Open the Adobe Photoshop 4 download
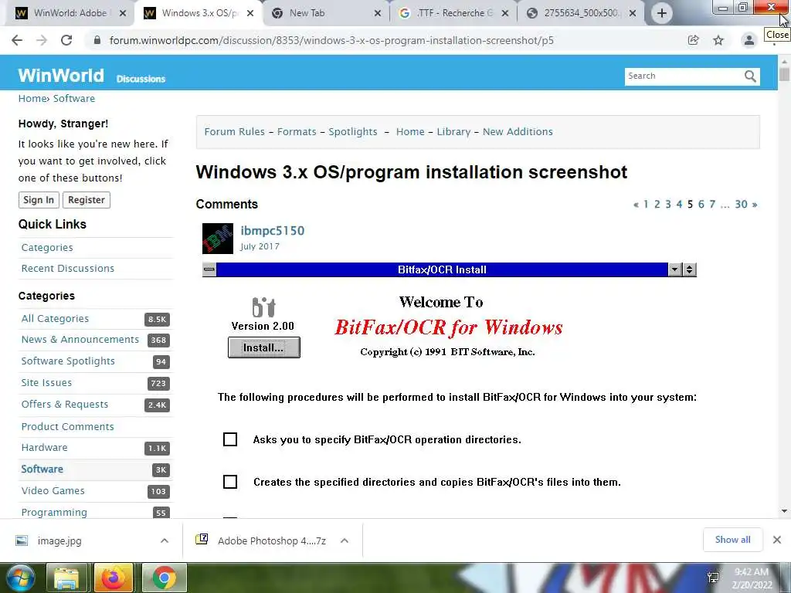 click(x=271, y=540)
